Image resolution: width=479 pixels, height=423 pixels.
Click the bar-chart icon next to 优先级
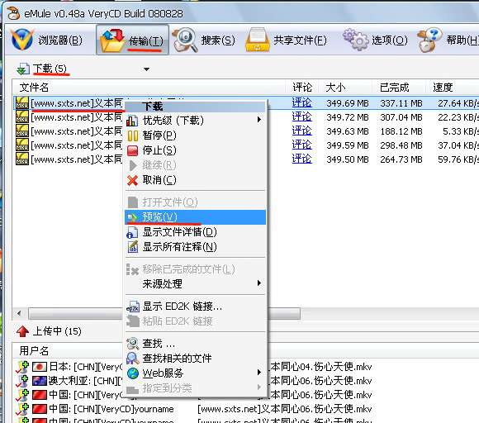[x=132, y=121]
